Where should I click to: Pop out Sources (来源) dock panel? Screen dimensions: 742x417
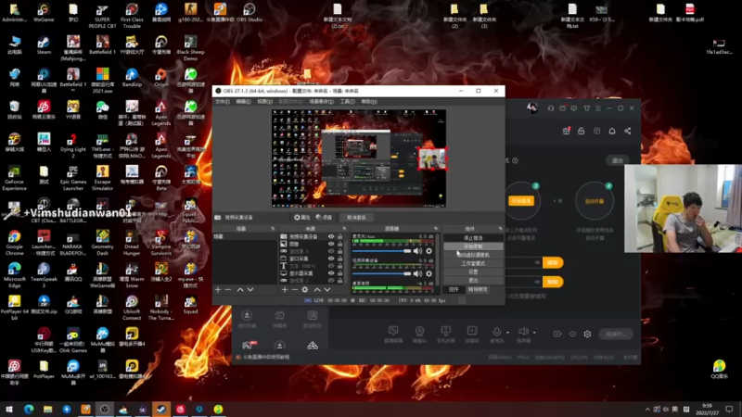click(x=344, y=229)
